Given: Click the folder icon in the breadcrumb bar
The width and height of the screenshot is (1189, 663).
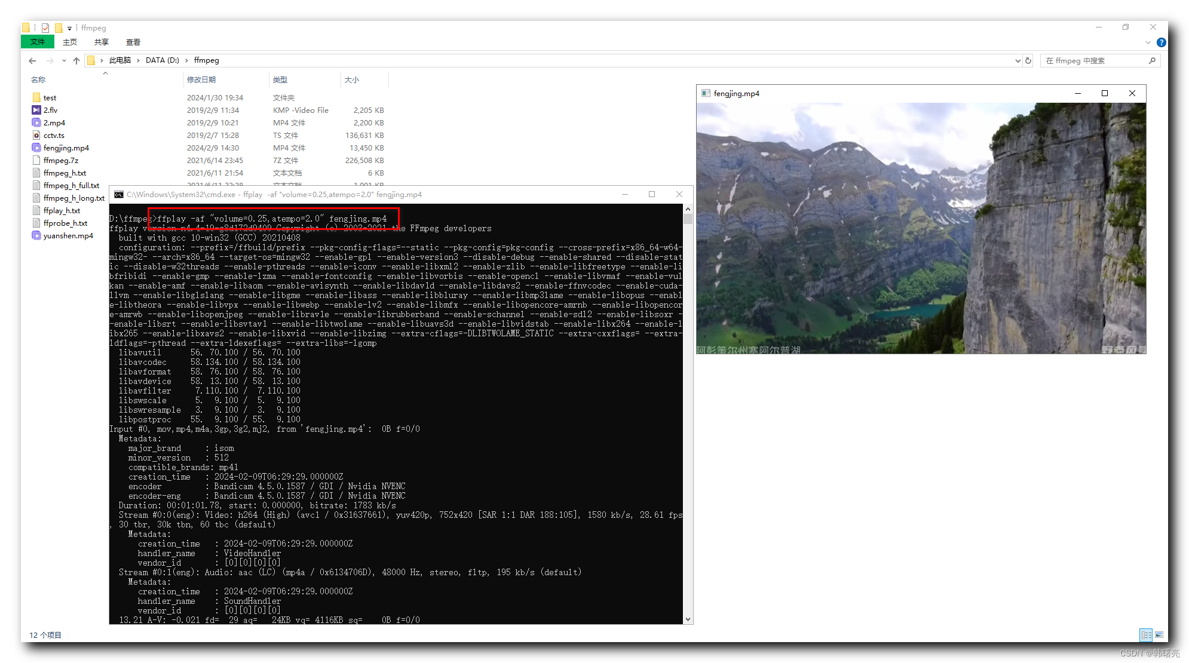Looking at the screenshot, I should click(91, 60).
